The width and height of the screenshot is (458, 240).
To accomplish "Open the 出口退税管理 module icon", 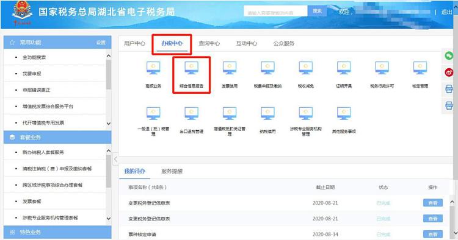I will pyautogui.click(x=191, y=113).
